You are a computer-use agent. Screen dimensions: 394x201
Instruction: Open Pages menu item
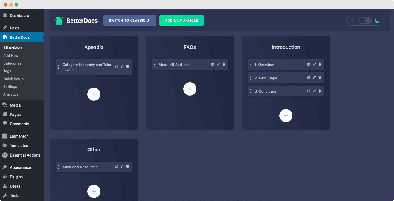pyautogui.click(x=22, y=115)
